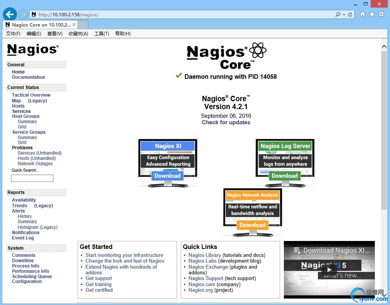This screenshot has width=390, height=305.
Task: Open Alerts History link
Action: point(25,216)
